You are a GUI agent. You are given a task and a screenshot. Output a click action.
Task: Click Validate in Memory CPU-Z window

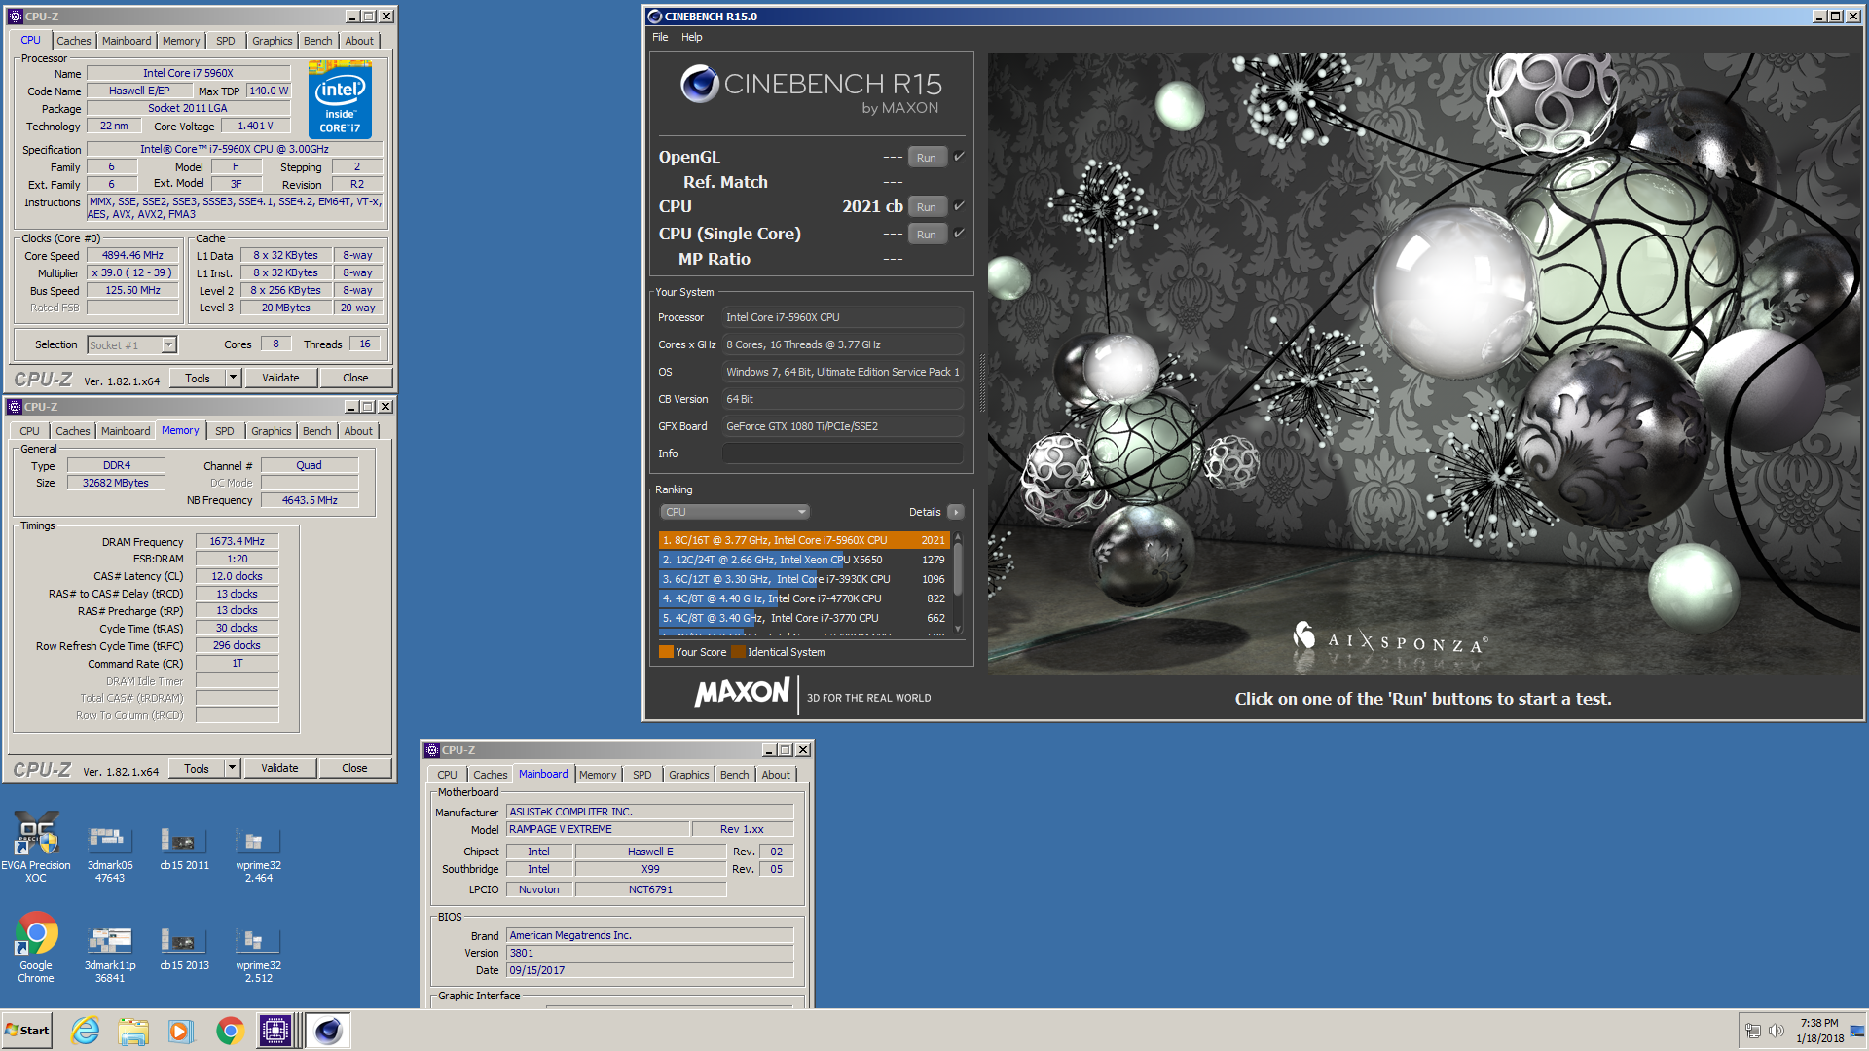pos(279,768)
